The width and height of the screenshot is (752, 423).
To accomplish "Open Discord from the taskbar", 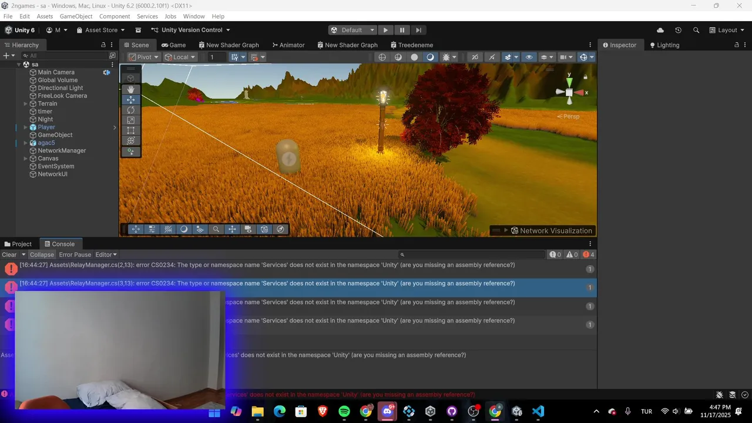I will pyautogui.click(x=387, y=411).
